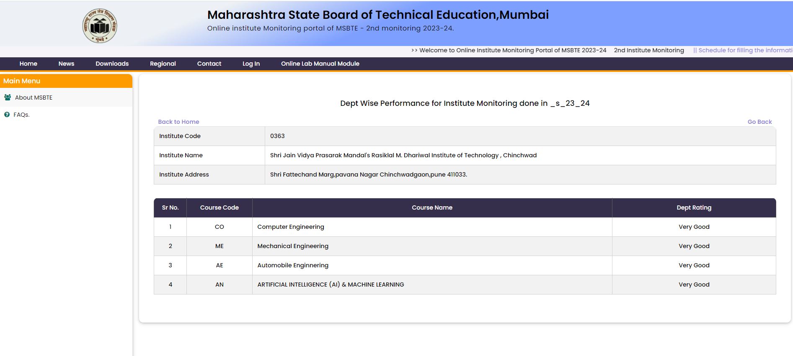
Task: Click serial number 3 cell
Action: 170,265
